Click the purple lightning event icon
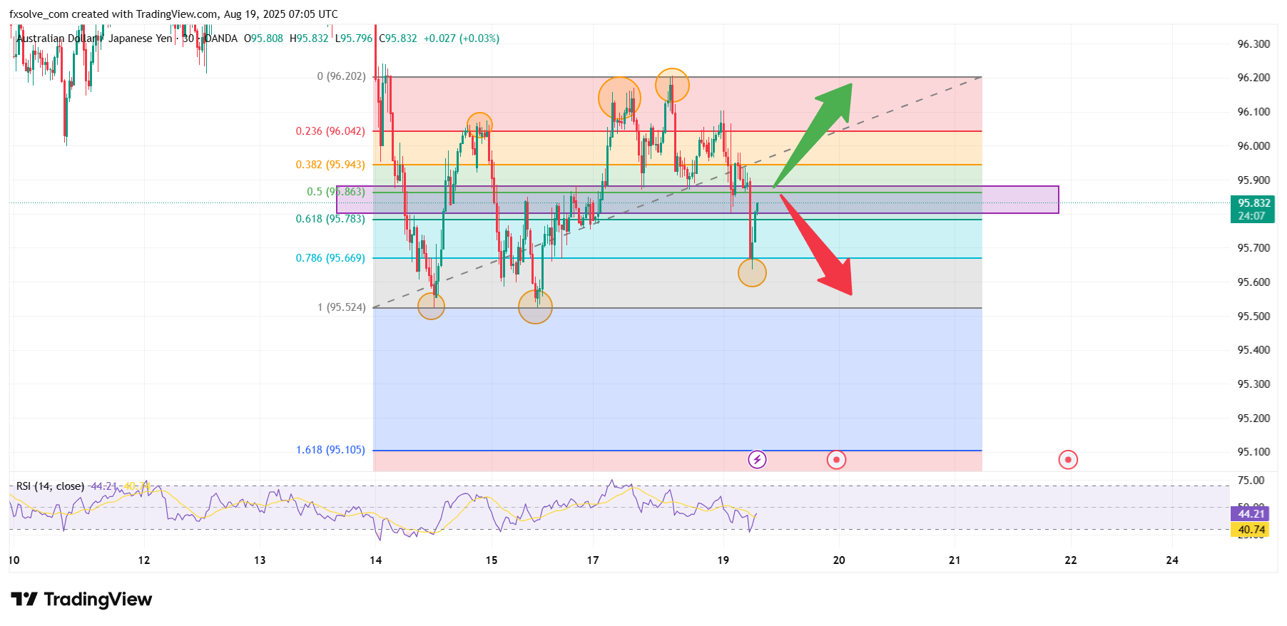 click(757, 459)
